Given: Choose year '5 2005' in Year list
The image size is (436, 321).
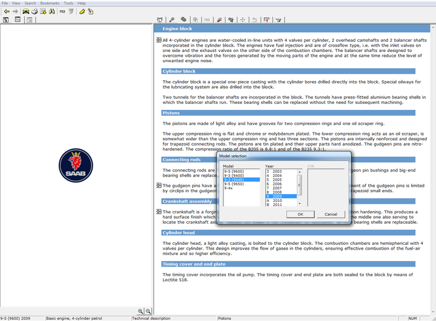Looking at the screenshot, I should (281, 180).
